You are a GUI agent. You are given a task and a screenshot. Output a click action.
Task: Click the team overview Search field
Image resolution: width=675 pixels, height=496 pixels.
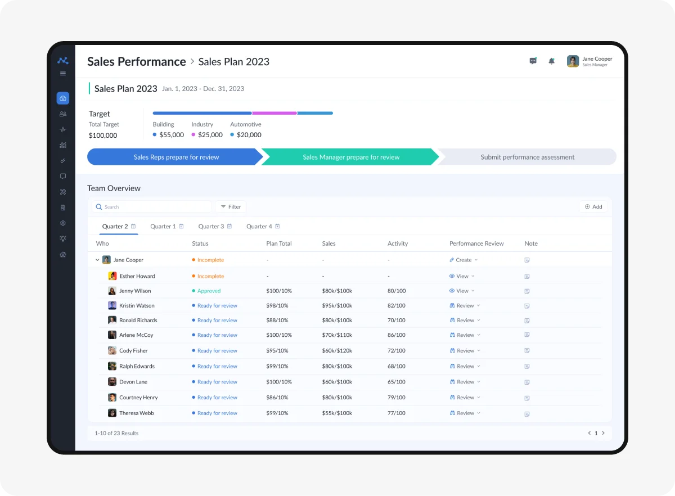coord(152,207)
